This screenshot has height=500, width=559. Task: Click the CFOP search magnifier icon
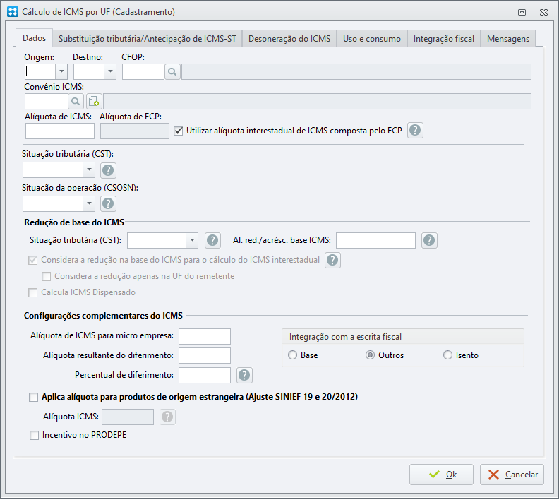tap(172, 72)
